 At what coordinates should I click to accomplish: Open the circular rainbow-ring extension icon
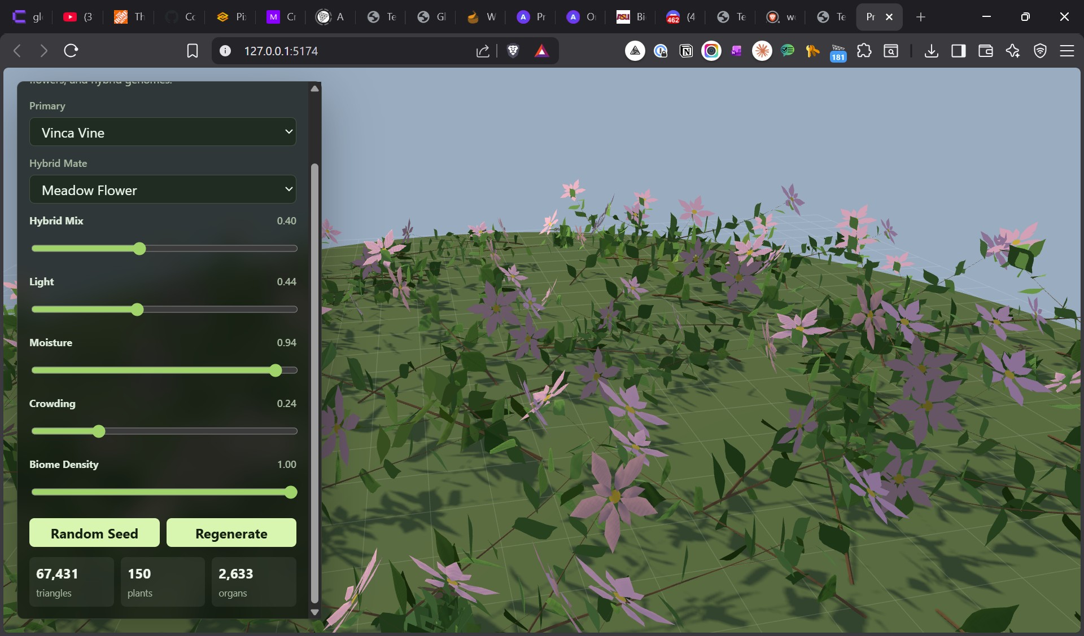711,51
